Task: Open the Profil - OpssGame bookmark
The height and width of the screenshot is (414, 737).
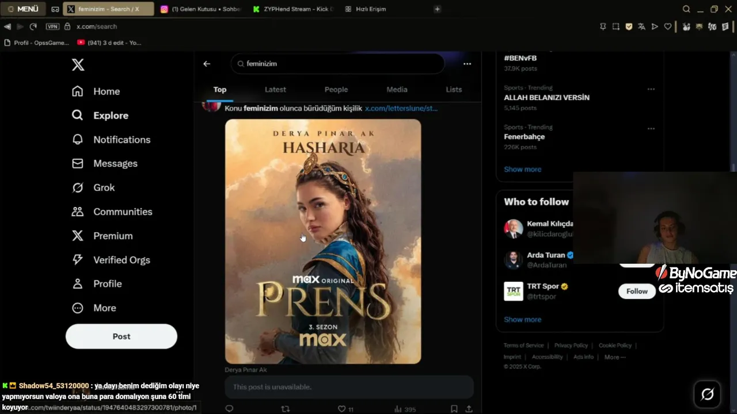Action: (36, 43)
